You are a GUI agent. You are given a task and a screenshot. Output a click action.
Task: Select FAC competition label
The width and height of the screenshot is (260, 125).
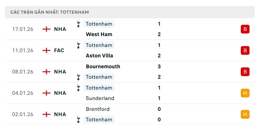(x=59, y=51)
